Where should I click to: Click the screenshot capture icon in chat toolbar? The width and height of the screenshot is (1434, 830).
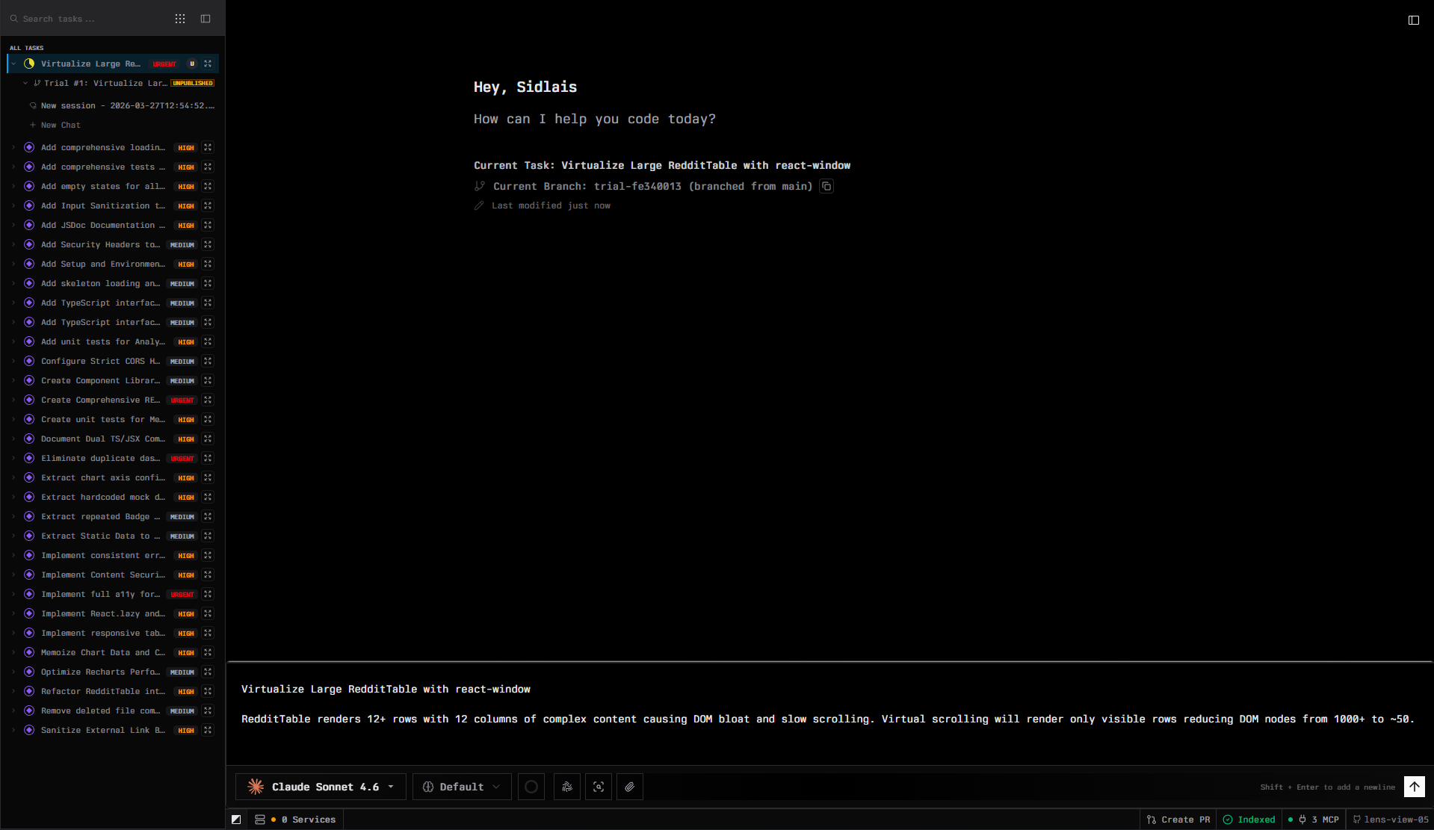click(598, 787)
